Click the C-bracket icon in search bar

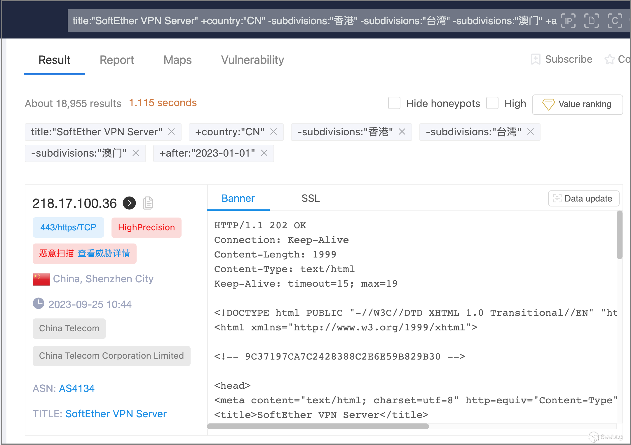tap(615, 21)
